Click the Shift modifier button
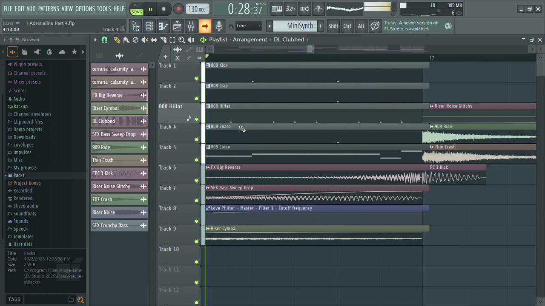The width and height of the screenshot is (545, 306). tap(333, 26)
